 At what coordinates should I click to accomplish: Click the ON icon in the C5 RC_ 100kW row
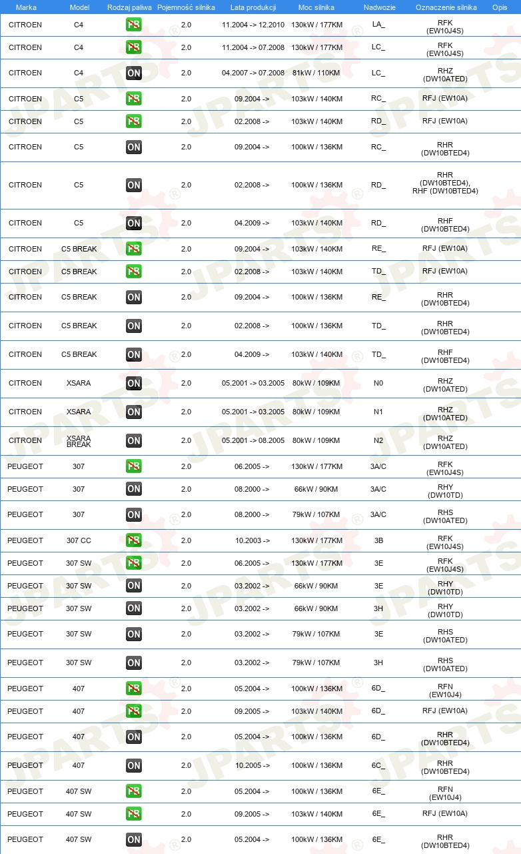133,147
